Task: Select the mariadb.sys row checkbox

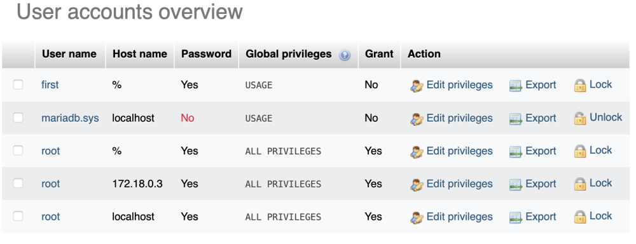Action: click(x=18, y=118)
